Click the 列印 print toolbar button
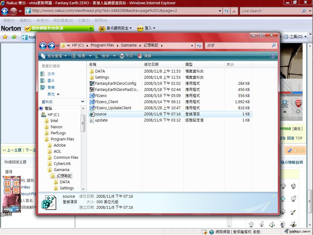This screenshot has height=235, width=313. coord(126,56)
